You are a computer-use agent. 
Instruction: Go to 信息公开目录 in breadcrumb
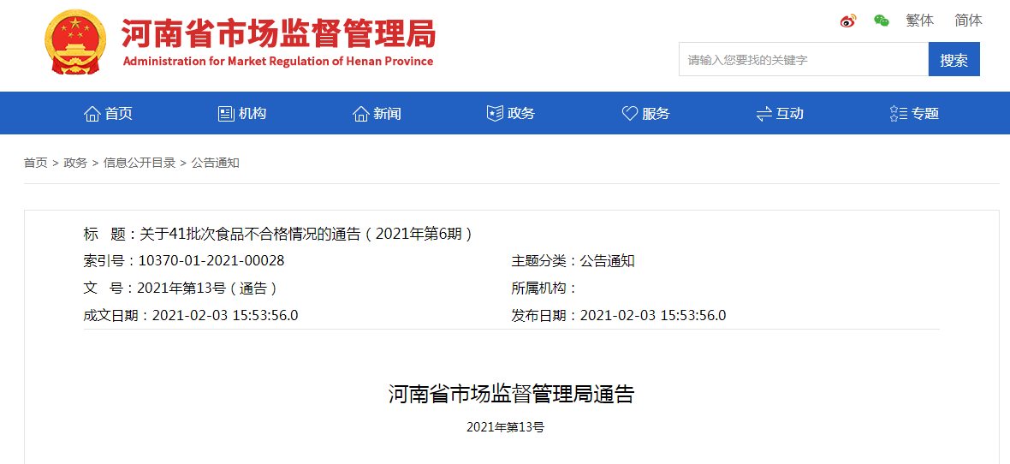140,163
